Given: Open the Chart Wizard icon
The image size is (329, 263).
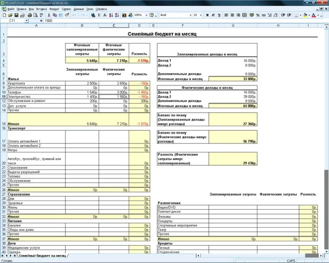Looking at the screenshot, I should (125, 15).
